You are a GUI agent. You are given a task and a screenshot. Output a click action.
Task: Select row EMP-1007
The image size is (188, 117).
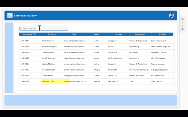[x=97, y=76]
